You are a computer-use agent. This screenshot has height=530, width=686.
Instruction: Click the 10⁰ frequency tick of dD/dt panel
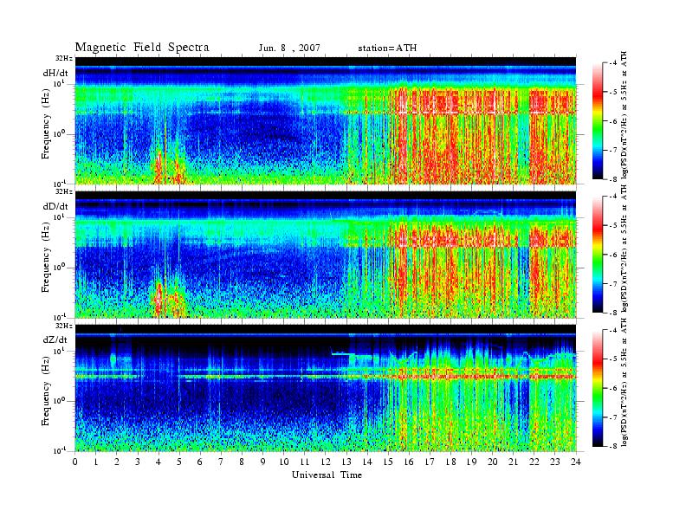[60, 268]
